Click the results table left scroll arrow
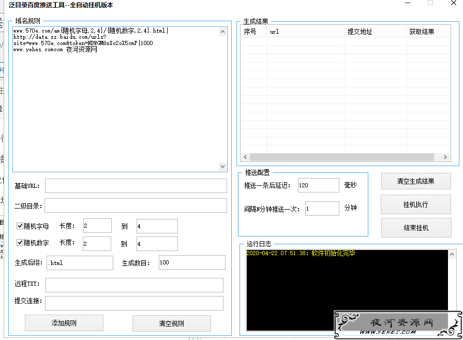Viewport: 463px width, 340px height. (245, 157)
